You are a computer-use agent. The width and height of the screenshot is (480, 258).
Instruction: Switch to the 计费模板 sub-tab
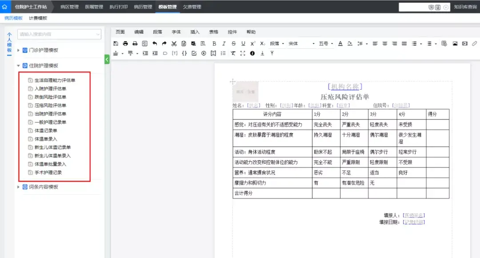[x=38, y=18]
